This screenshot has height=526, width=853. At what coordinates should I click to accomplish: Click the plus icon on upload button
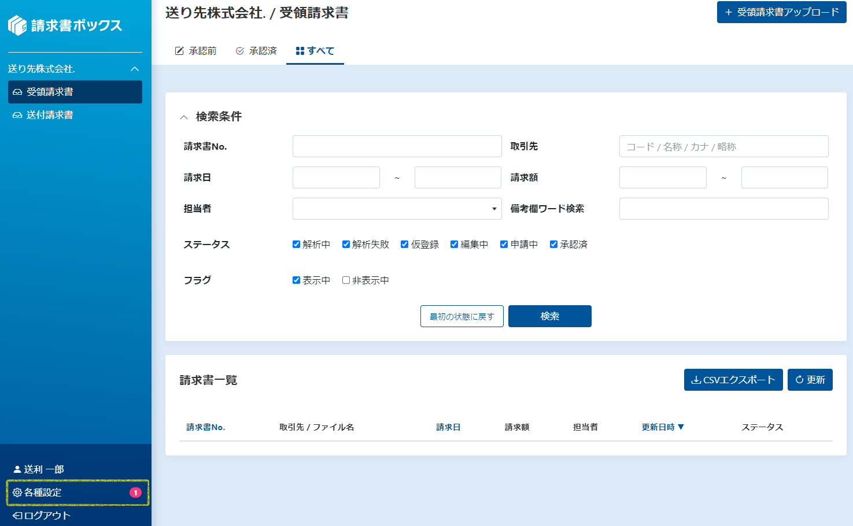[x=729, y=12]
